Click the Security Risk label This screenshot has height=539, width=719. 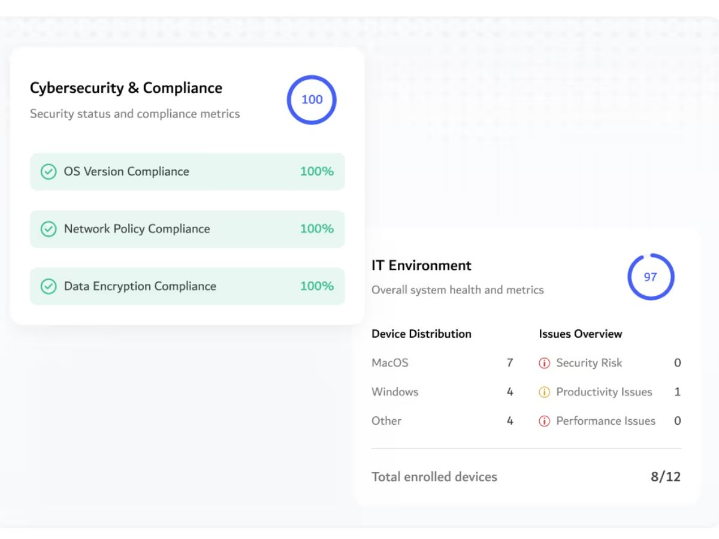click(589, 363)
